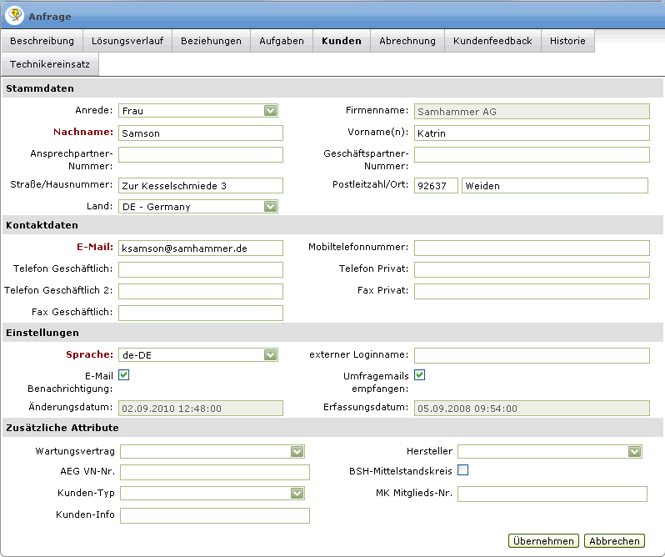Viewport: 665px width, 557px height.
Task: Expand the Wartungsvertrag dropdown
Action: [297, 451]
